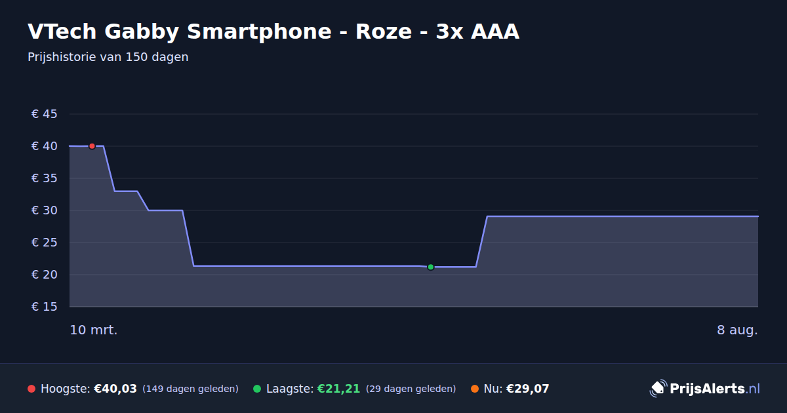Click the 149 dagen geleden note
This screenshot has height=413, width=787.
click(x=190, y=389)
